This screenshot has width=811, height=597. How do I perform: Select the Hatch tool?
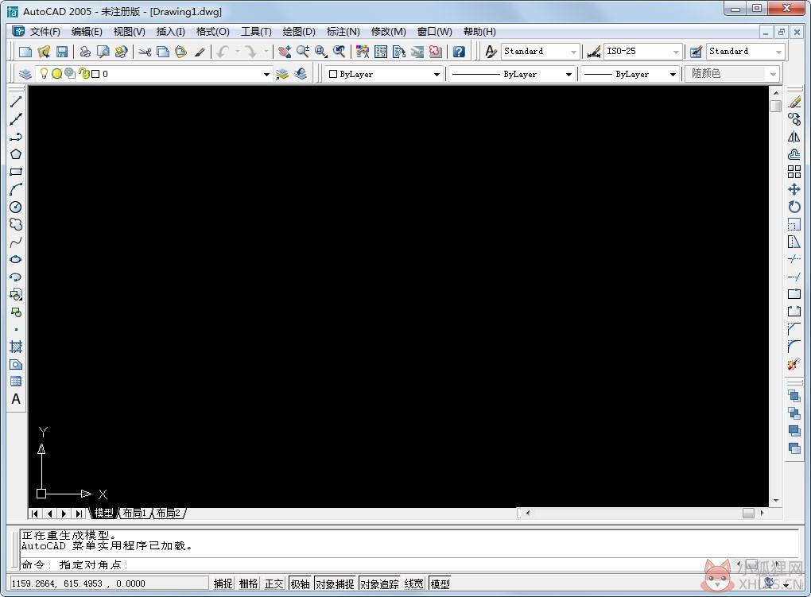(16, 347)
